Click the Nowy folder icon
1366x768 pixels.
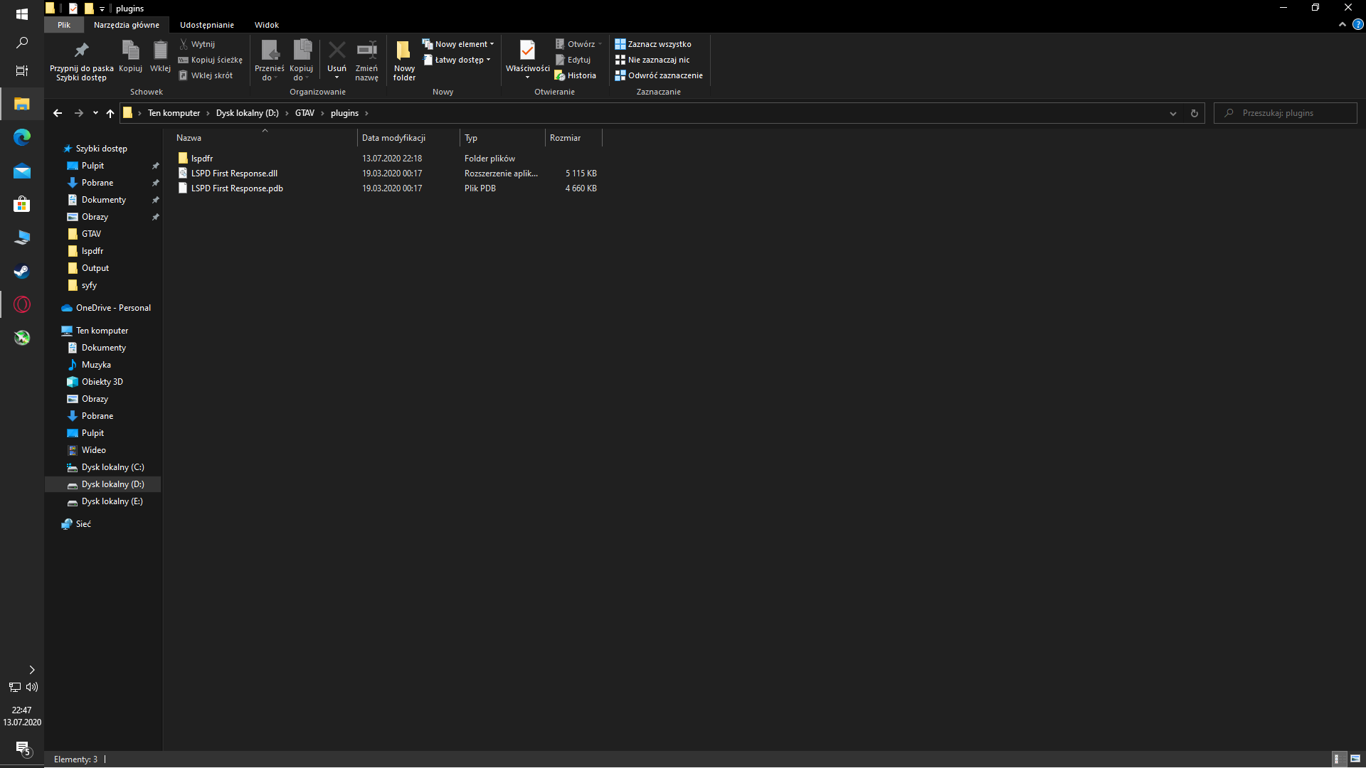pos(403,50)
